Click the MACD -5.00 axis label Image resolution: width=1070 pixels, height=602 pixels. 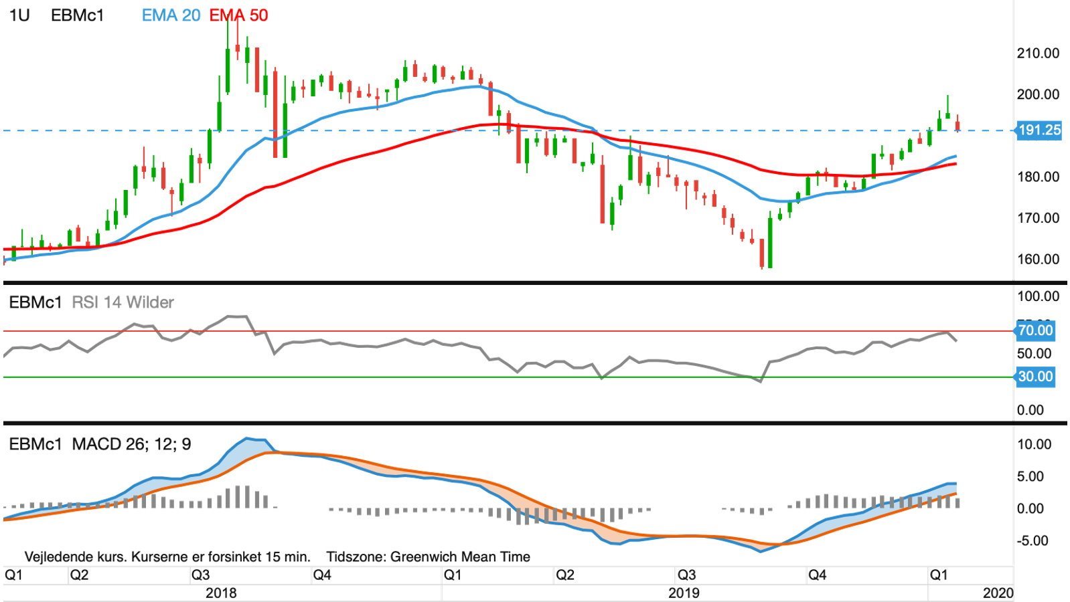click(1033, 540)
